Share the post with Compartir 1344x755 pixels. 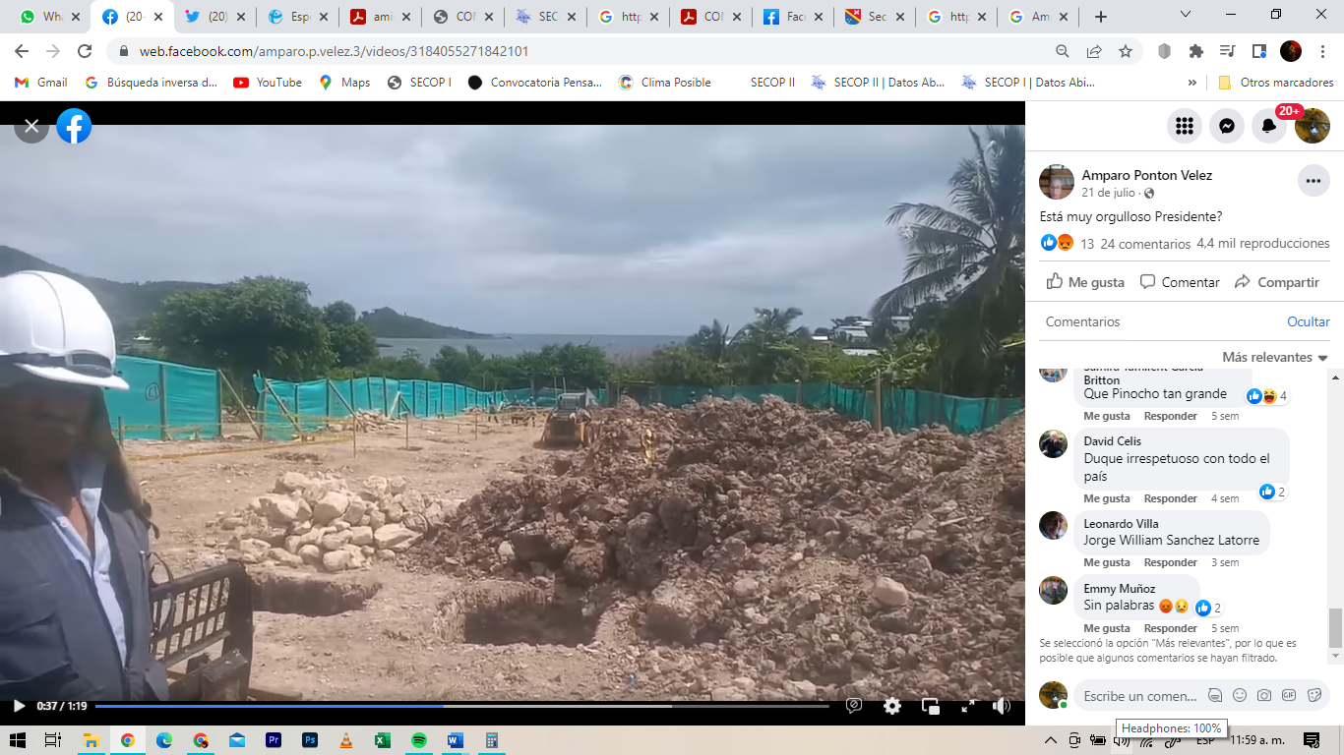pos(1277,282)
